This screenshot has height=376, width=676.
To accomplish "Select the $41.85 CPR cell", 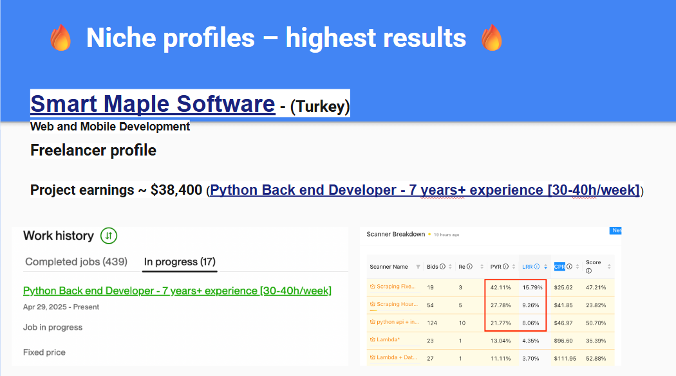I will tap(563, 305).
